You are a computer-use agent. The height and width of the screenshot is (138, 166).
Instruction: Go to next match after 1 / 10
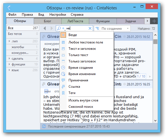coord(150,76)
